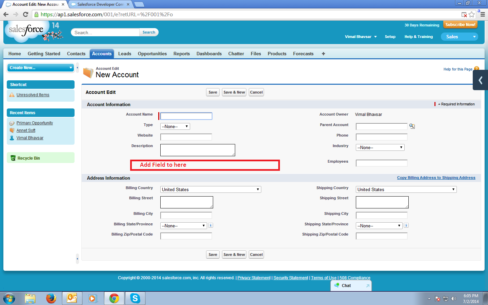488x305 pixels.
Task: Click into the Shipping City field
Action: [x=382, y=215]
